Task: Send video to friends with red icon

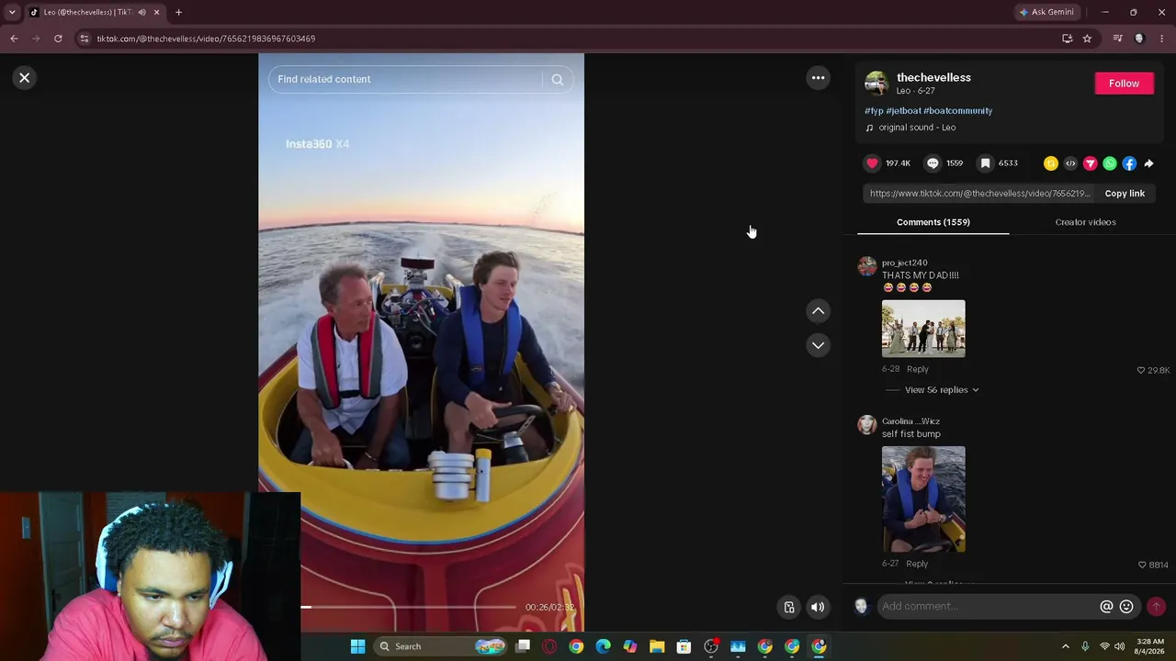Action: (1091, 163)
